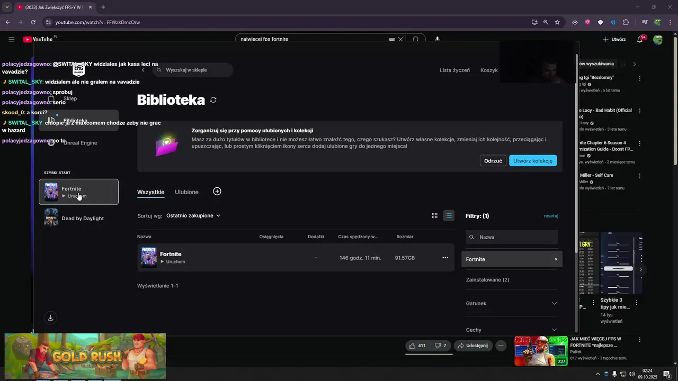Screen dimensions: 678x381
Task: Launch Fortnite from quick start sidebar
Action: coord(78,192)
